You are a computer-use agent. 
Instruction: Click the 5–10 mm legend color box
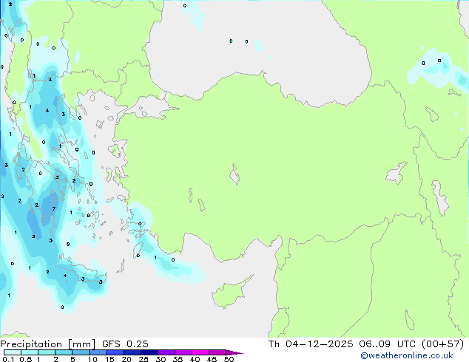coord(81,352)
